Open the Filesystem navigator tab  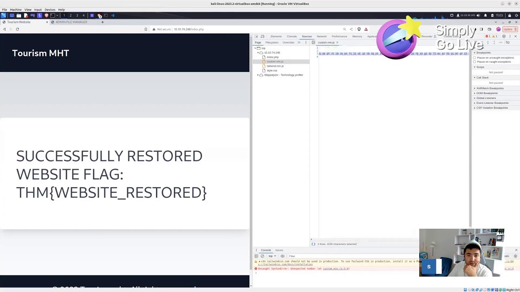(x=272, y=43)
